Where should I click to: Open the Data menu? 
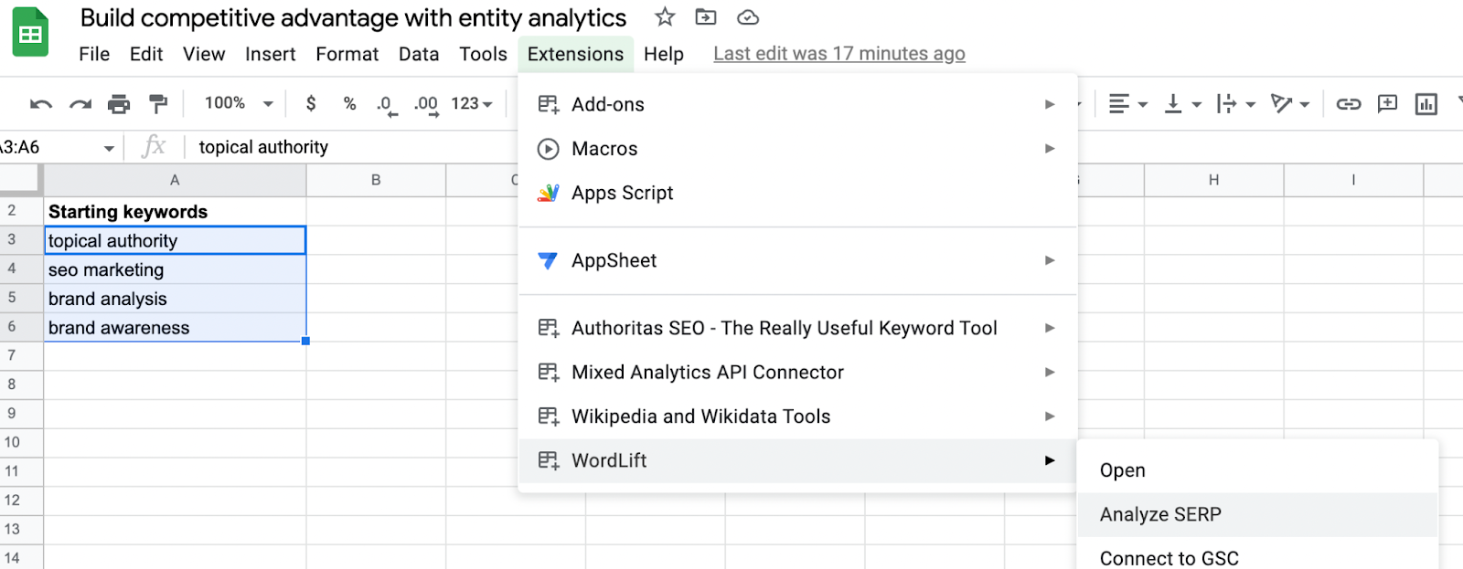click(419, 54)
